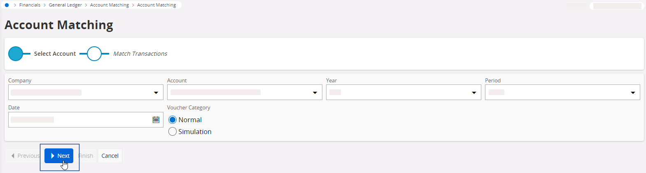The image size is (646, 173).
Task: Open the Period dropdown arrow
Action: [633, 93]
